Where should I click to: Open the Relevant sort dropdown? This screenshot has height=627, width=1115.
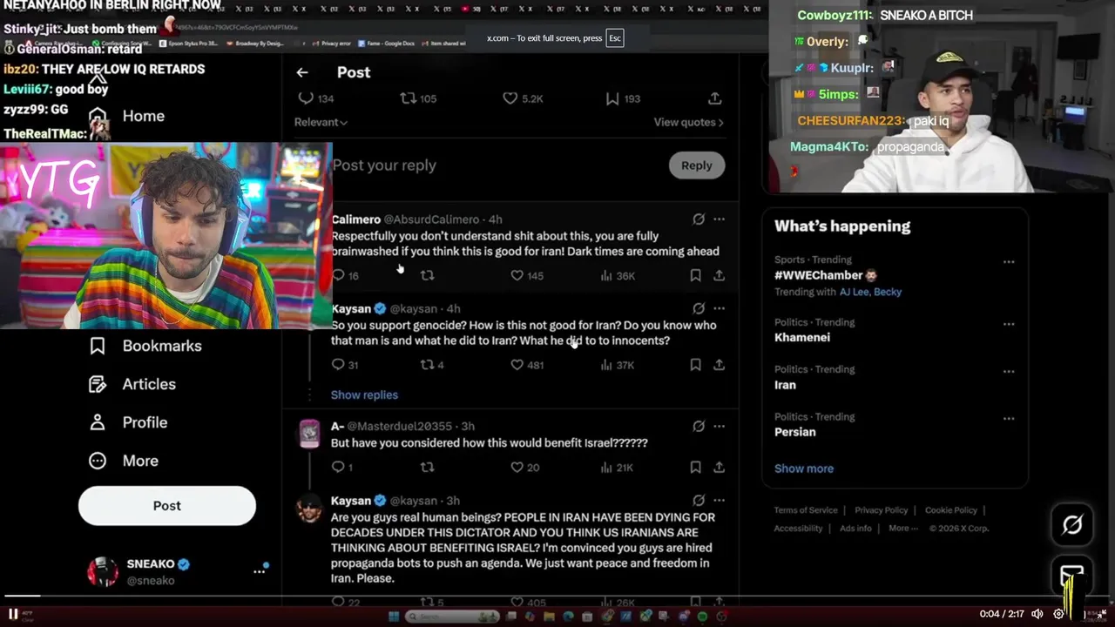click(321, 122)
